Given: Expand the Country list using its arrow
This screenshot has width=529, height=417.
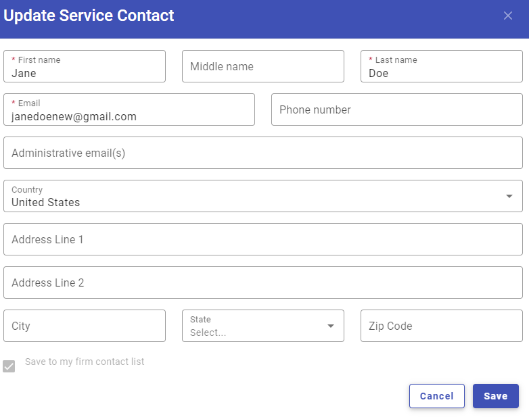Looking at the screenshot, I should (509, 196).
